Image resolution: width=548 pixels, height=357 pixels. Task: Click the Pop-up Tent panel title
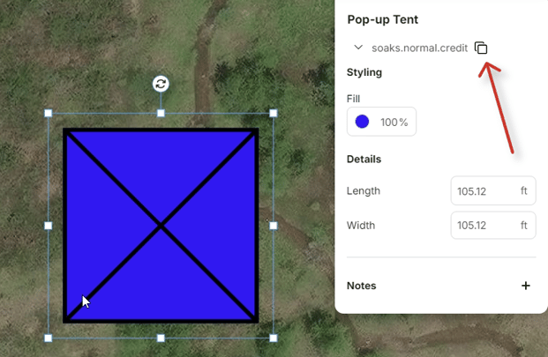pyautogui.click(x=383, y=19)
